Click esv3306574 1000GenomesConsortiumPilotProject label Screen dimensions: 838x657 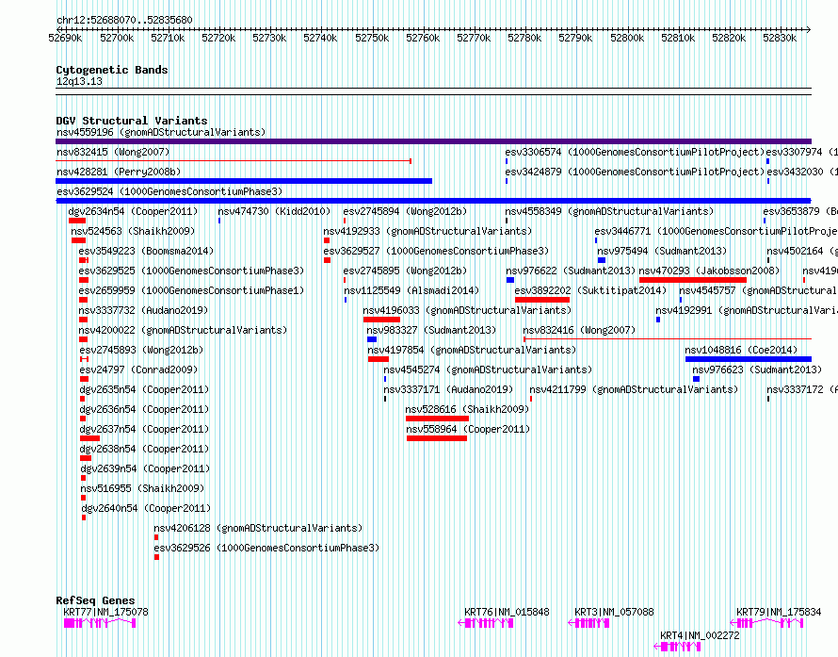pos(635,152)
